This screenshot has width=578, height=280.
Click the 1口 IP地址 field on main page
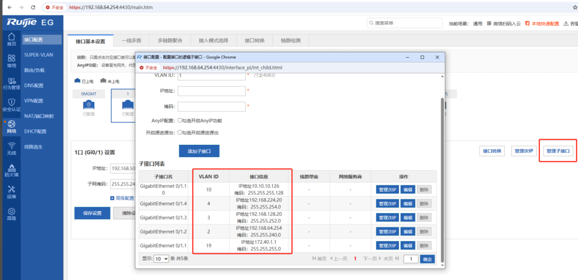tap(123, 168)
